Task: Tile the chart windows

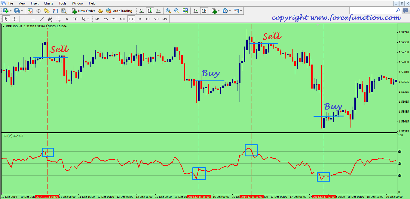Action: point(185,11)
